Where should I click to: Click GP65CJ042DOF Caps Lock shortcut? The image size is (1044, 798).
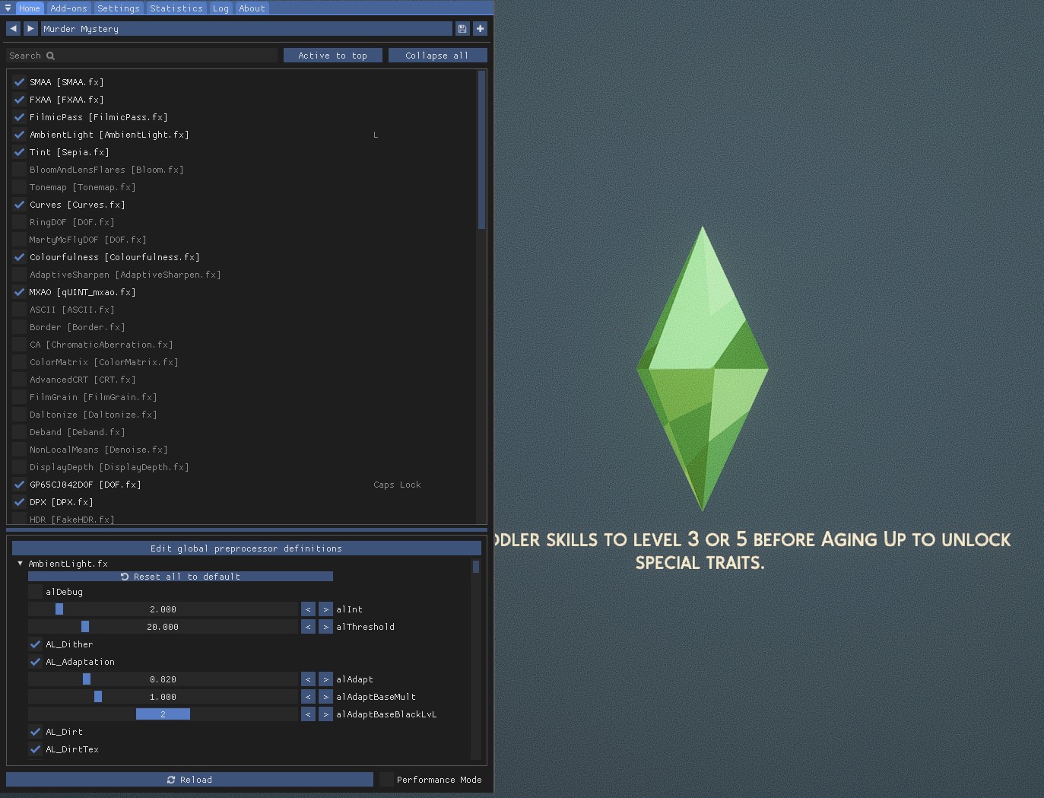(397, 485)
